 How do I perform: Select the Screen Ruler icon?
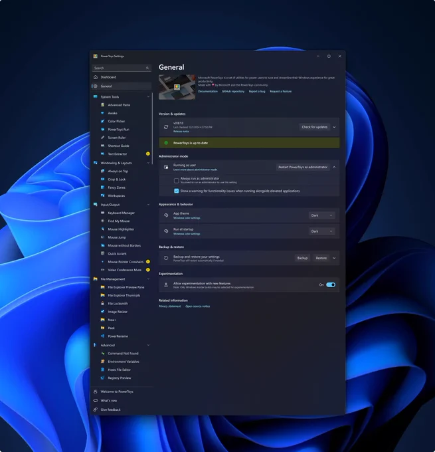tap(102, 138)
